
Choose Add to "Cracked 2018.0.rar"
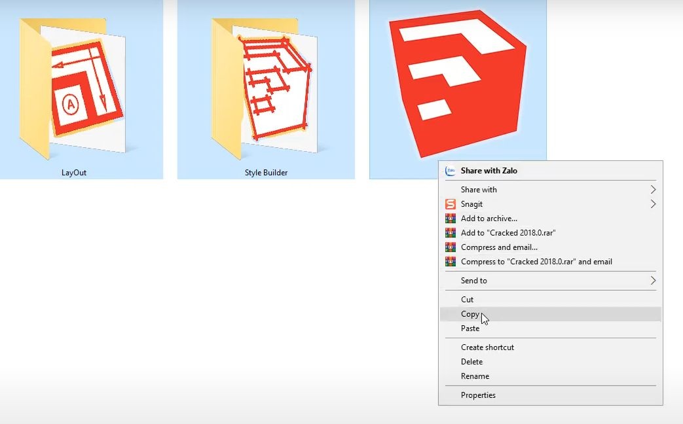[551, 233]
